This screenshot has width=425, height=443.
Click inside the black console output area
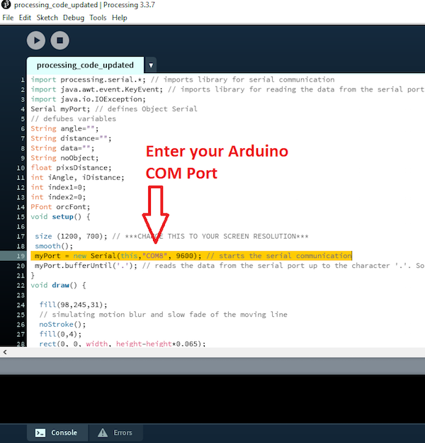point(212,399)
